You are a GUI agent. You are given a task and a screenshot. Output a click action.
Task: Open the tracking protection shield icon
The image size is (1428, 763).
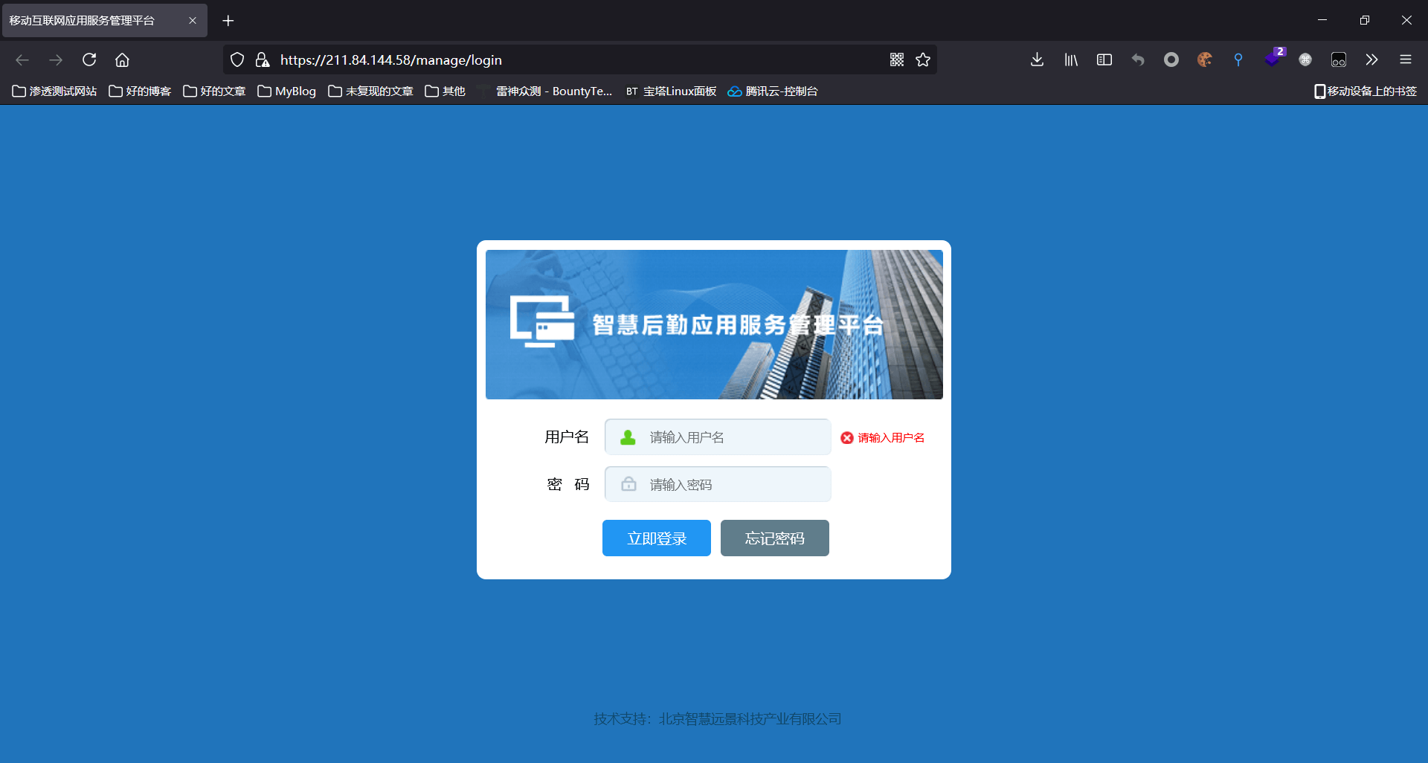237,59
